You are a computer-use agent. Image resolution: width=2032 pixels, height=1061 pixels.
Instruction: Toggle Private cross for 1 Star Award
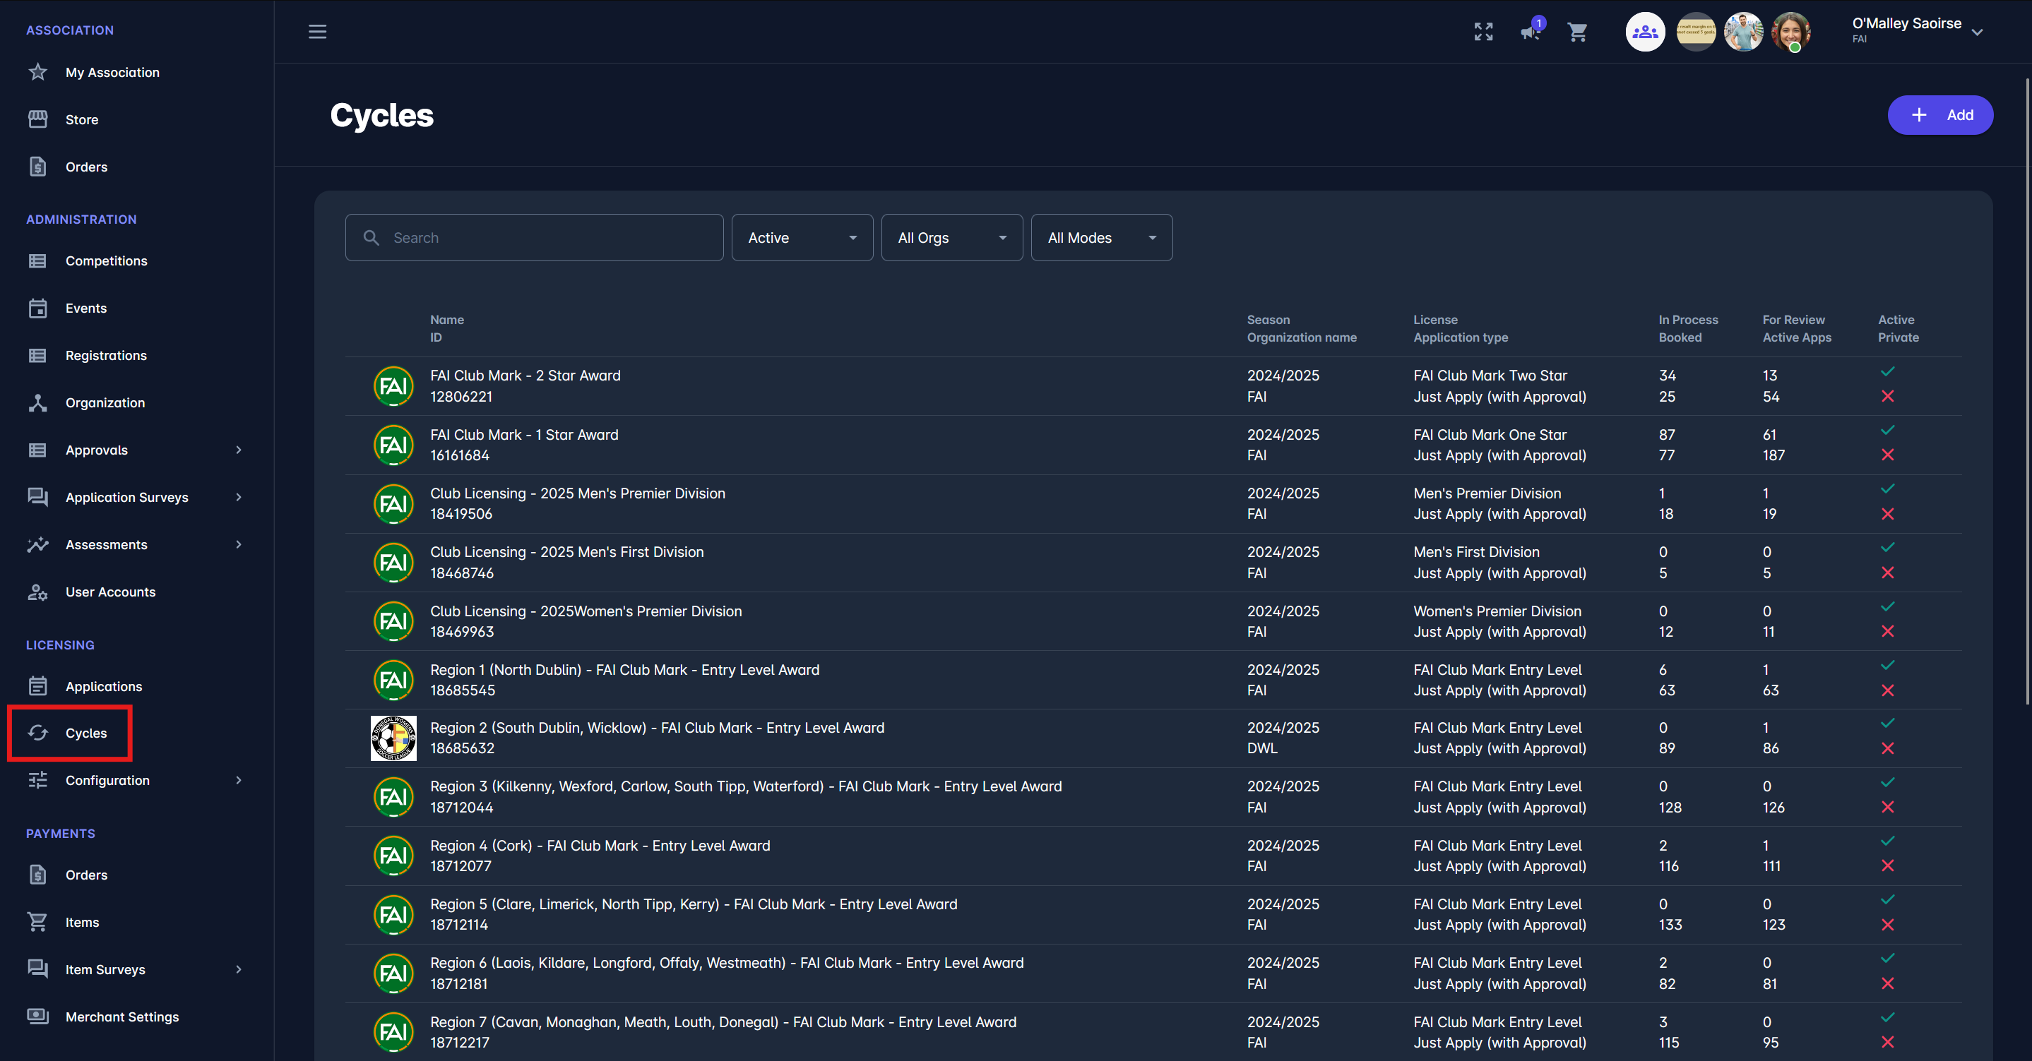tap(1887, 455)
